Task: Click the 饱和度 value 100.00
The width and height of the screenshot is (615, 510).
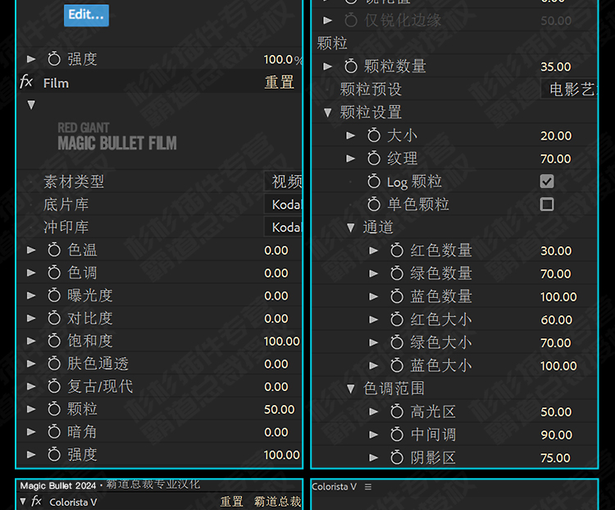Action: point(281,341)
